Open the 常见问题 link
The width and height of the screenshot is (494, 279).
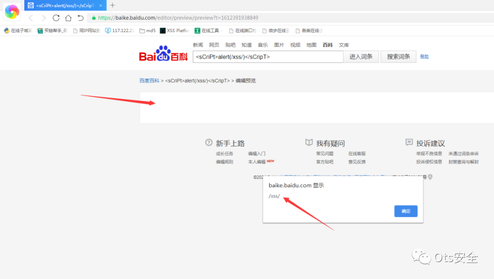(325, 153)
